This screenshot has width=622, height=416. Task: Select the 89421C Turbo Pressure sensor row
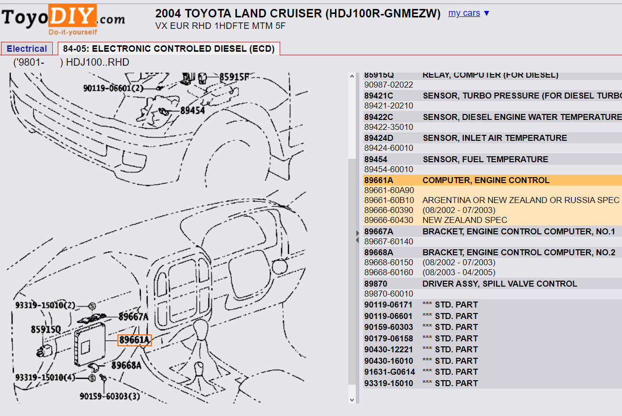[493, 96]
